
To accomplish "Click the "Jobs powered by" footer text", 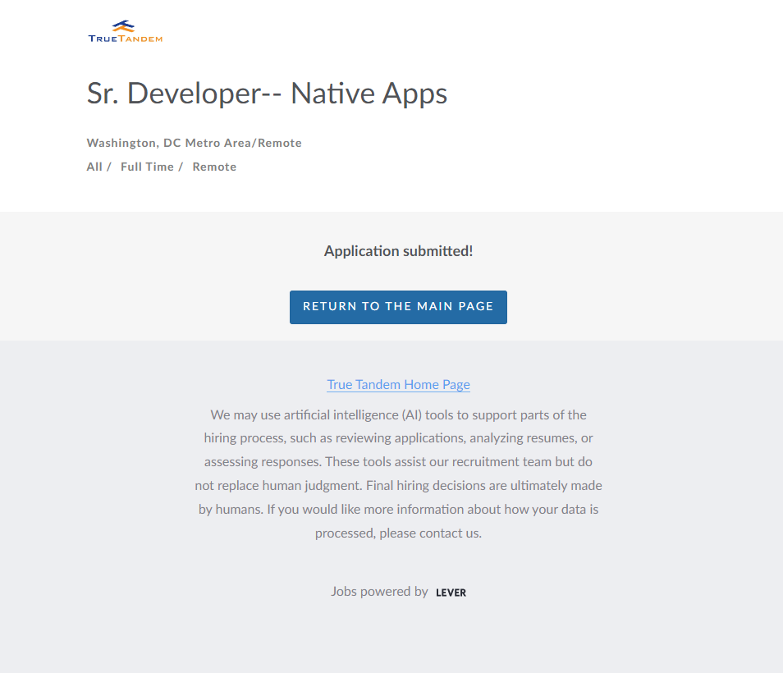I will click(x=379, y=591).
